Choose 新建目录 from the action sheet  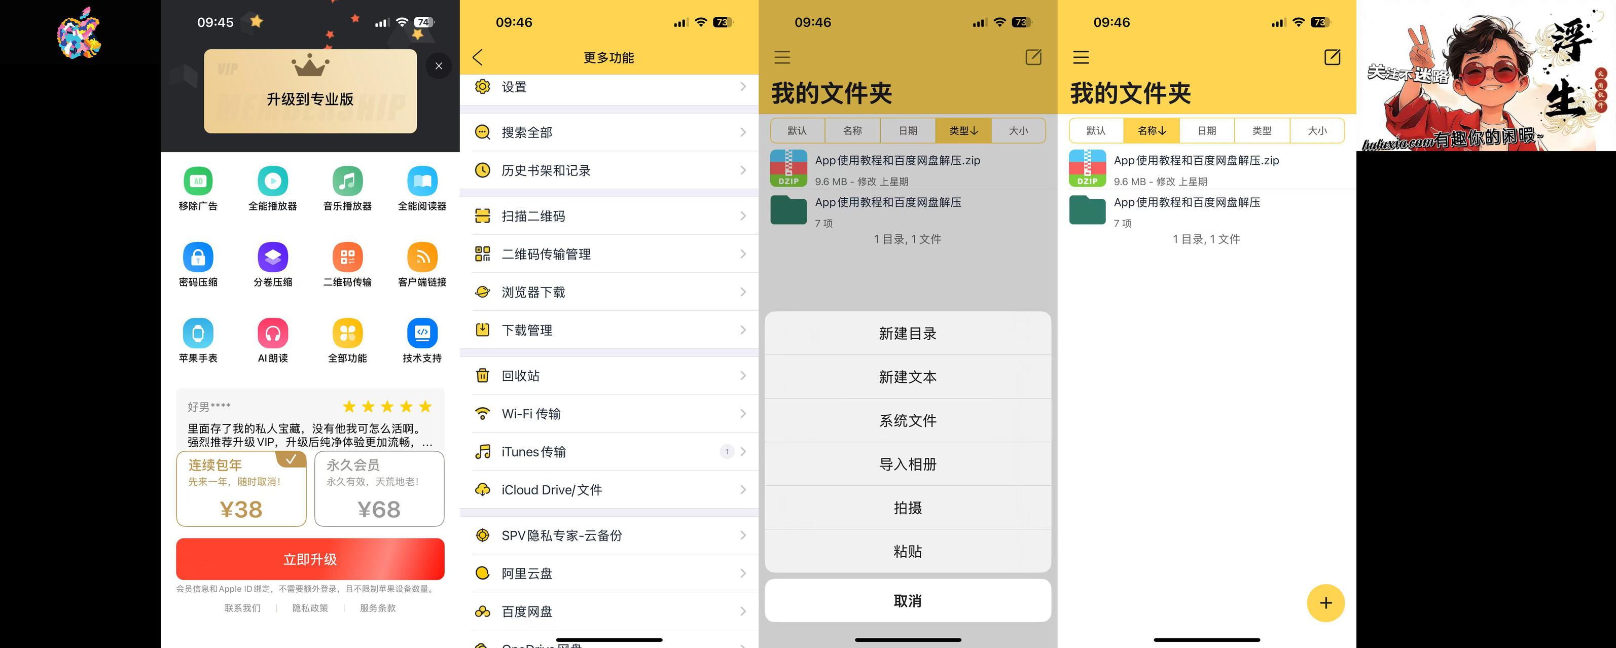[x=907, y=334]
